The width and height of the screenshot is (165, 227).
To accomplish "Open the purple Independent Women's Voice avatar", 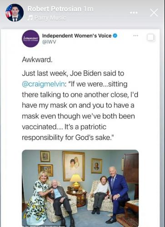I will click(31, 39).
